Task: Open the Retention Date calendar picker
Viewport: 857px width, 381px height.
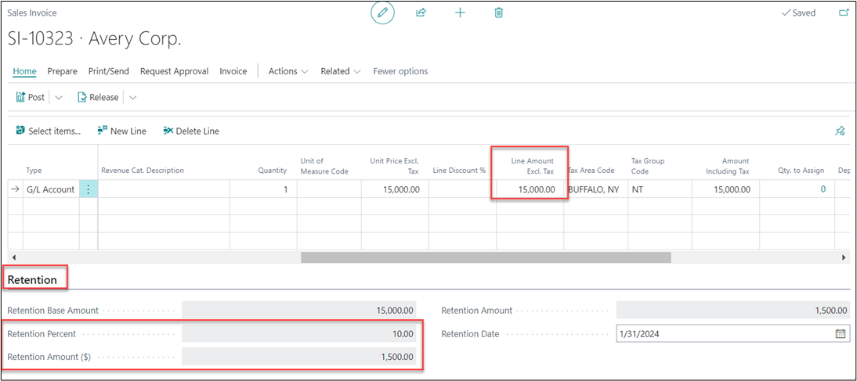Action: point(841,334)
